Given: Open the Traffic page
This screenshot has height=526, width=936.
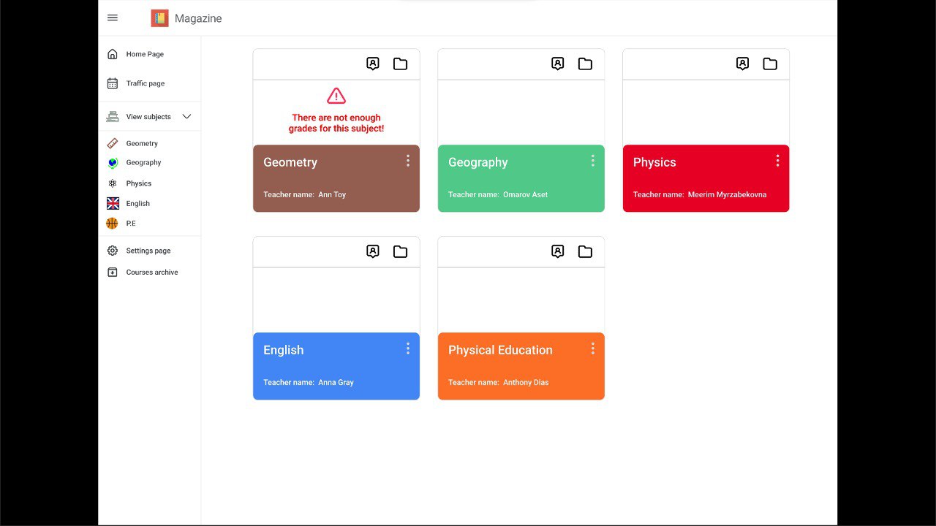Looking at the screenshot, I should click(146, 83).
